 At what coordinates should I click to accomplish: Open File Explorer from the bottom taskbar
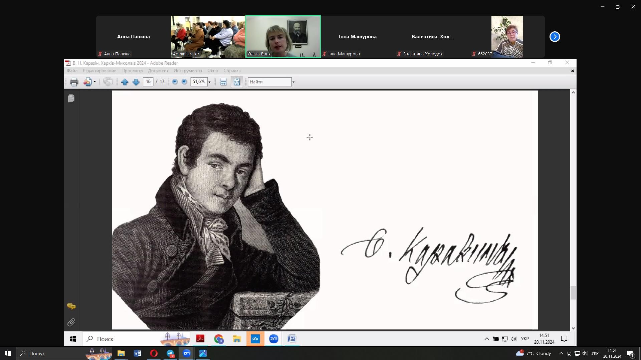[121, 353]
